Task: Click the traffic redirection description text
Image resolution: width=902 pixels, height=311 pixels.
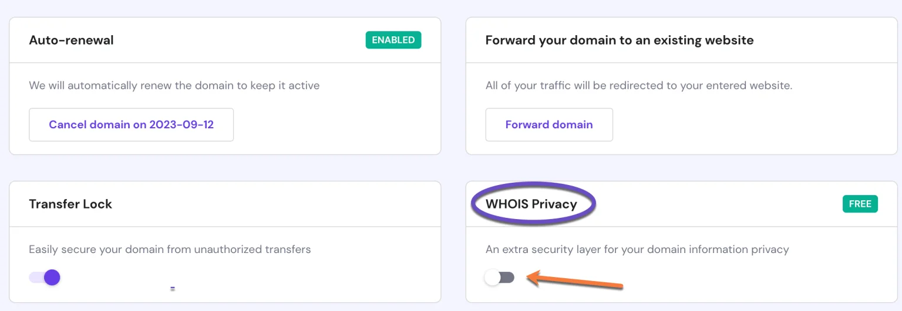Action: coord(638,86)
